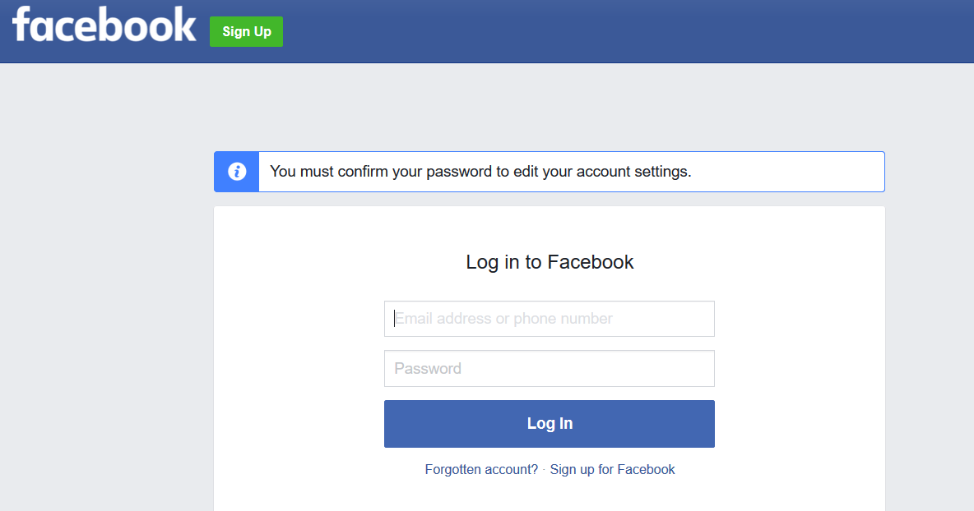
Task: Click the facebook logo in the header
Action: click(104, 26)
